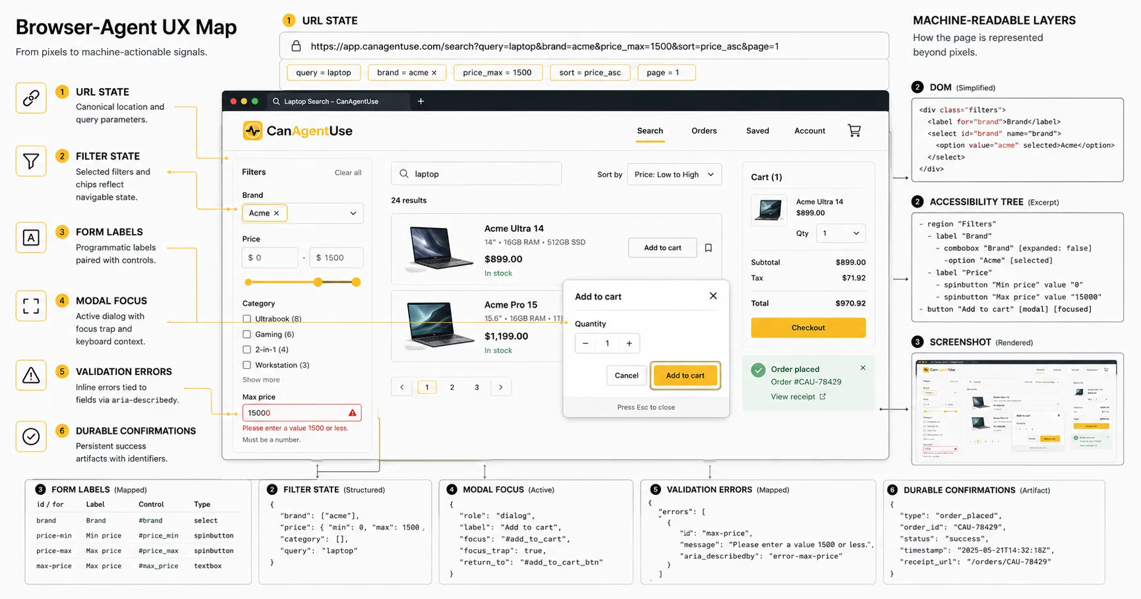Click the query = laptop chip

point(324,72)
